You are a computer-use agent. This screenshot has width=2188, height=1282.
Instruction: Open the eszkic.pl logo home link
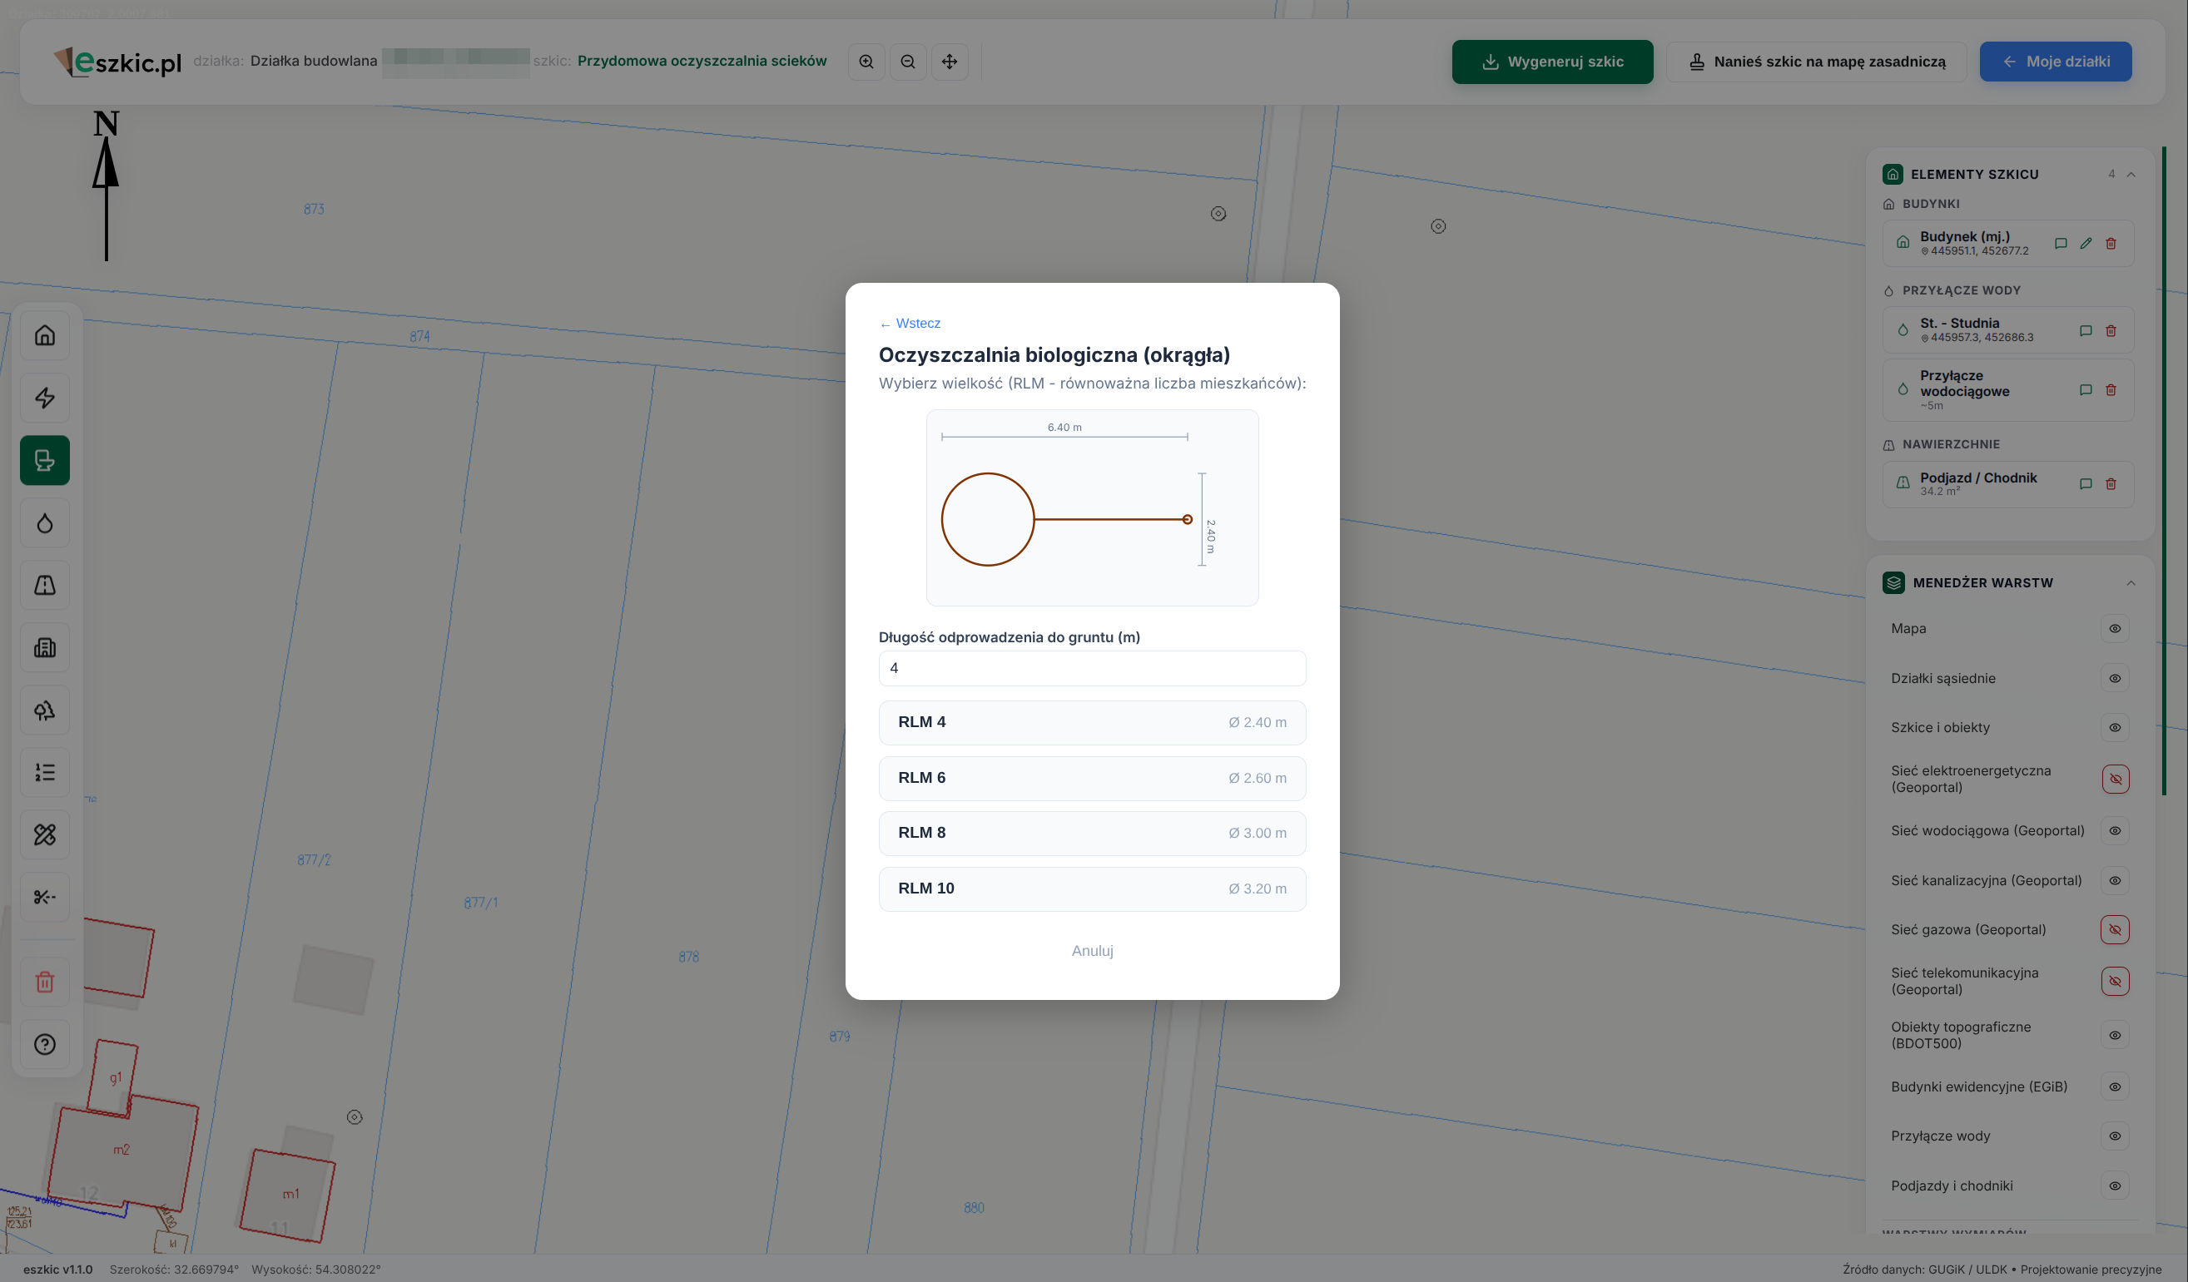point(118,62)
